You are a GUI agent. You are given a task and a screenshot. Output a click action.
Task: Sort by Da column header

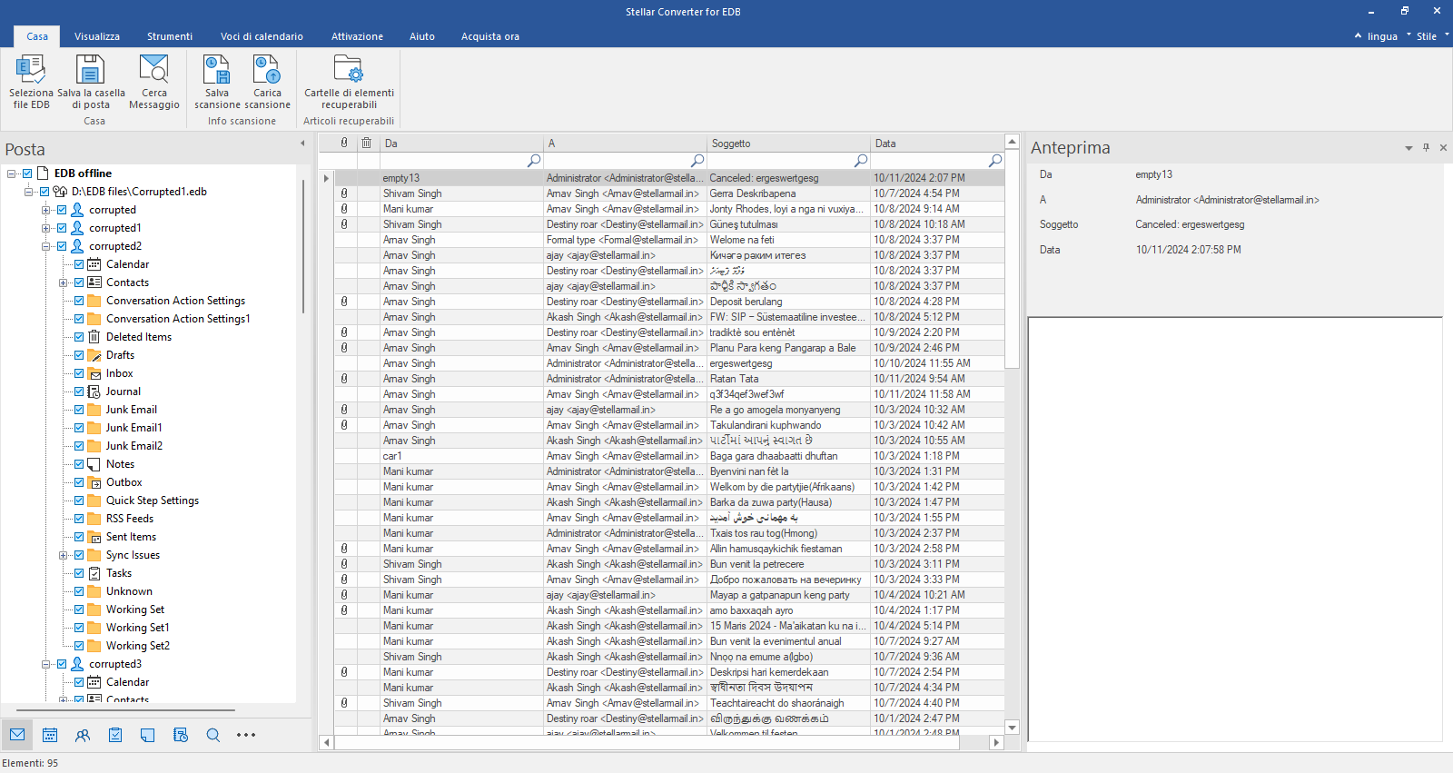click(461, 143)
